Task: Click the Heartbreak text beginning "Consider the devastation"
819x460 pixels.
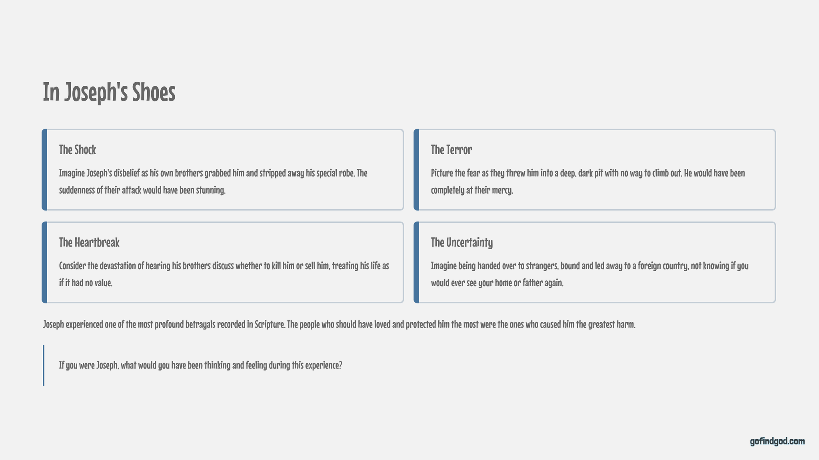Action: (224, 266)
